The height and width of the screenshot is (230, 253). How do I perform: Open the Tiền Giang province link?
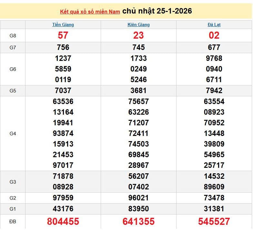pos(63,24)
